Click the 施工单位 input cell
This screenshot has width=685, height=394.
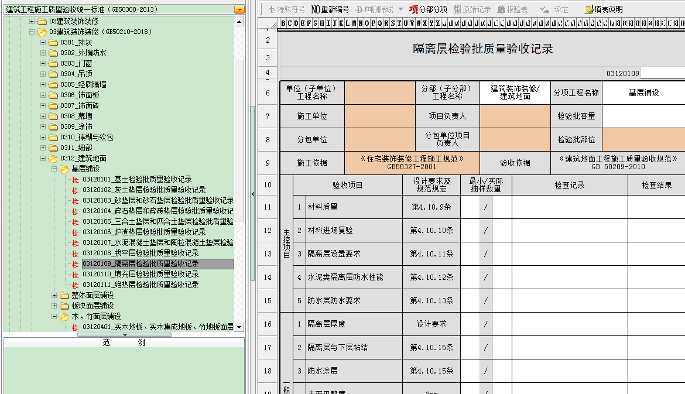click(379, 117)
